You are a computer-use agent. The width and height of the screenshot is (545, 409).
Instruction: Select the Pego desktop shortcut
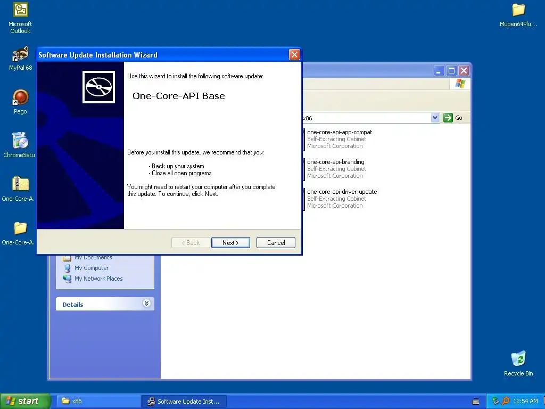coord(20,102)
